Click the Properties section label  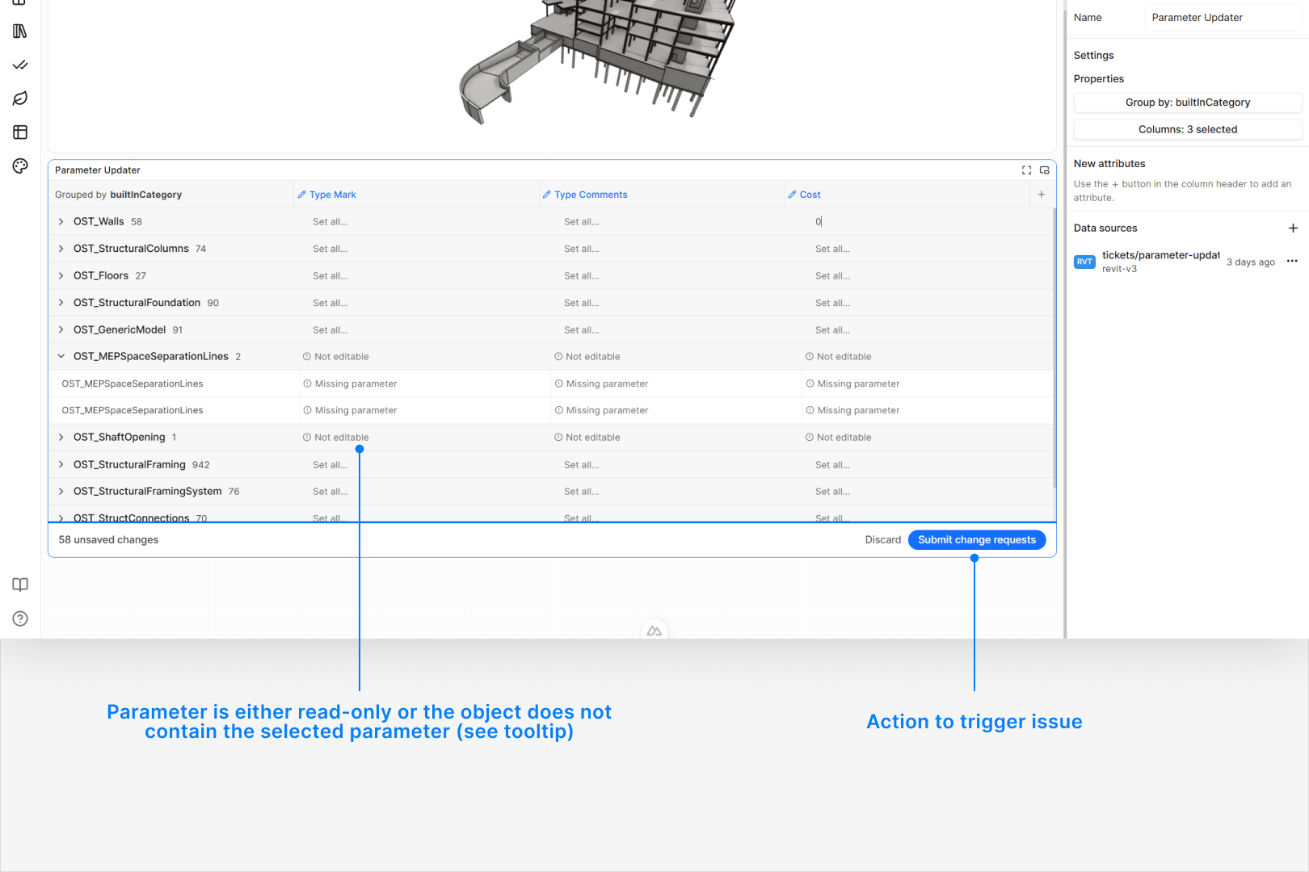1099,79
